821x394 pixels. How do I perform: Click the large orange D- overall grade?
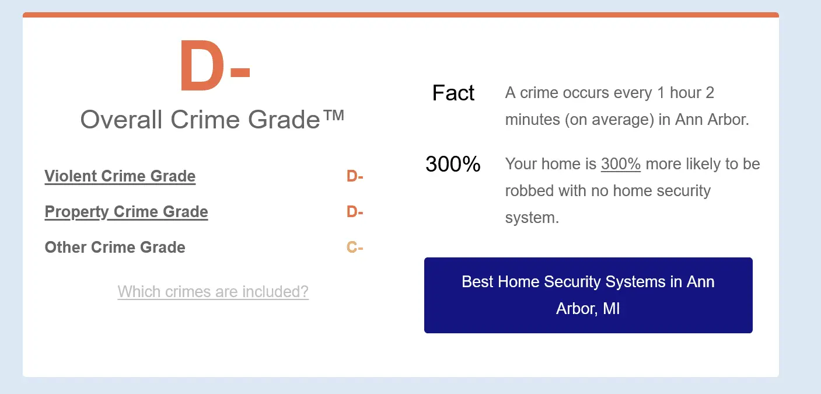[x=214, y=68]
